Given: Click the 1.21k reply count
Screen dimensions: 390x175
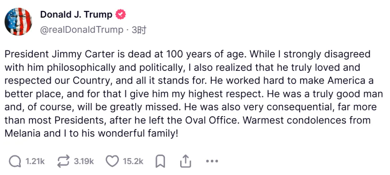Looking at the screenshot, I should (x=35, y=161).
